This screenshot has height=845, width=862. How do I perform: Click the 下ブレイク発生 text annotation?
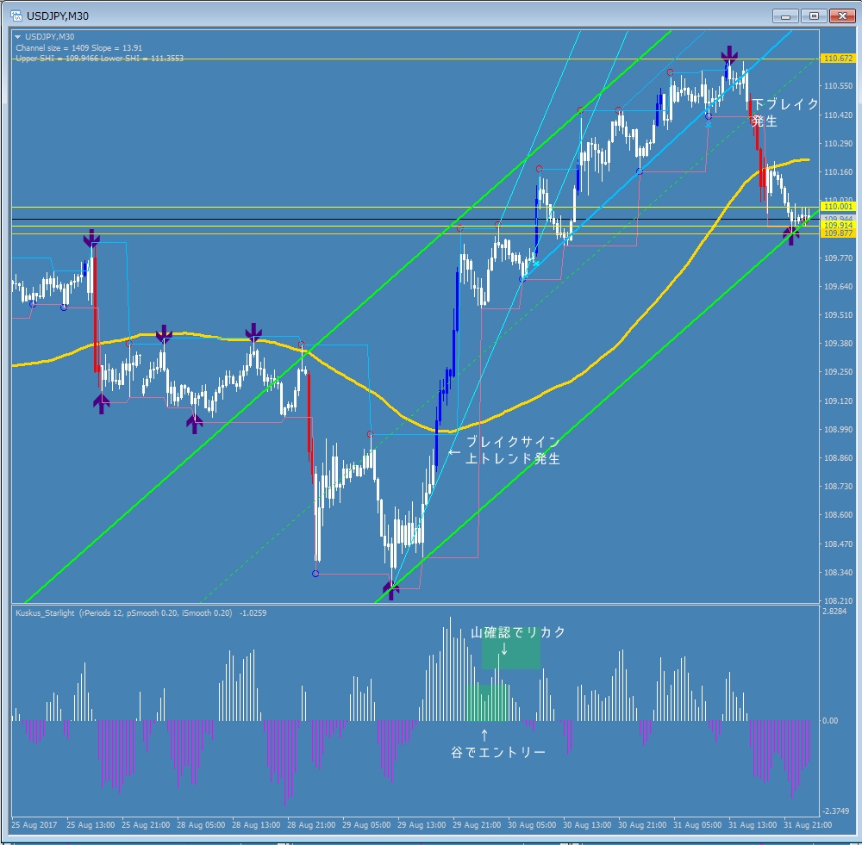(784, 113)
